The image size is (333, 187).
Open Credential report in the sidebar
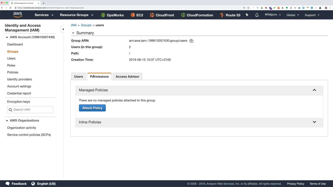coord(19,93)
